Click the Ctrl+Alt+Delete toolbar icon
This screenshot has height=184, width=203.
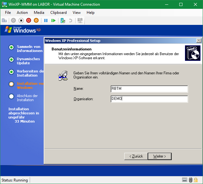point(4,20)
